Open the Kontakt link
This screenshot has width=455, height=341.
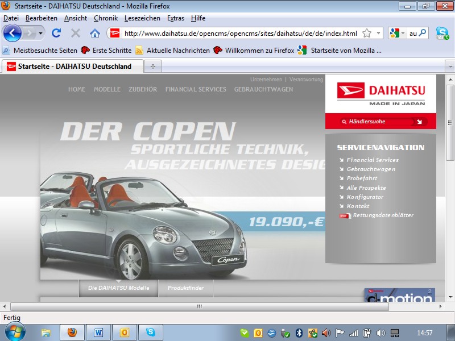358,206
